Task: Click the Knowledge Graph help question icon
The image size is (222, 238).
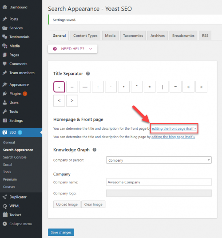Action: point(95,150)
